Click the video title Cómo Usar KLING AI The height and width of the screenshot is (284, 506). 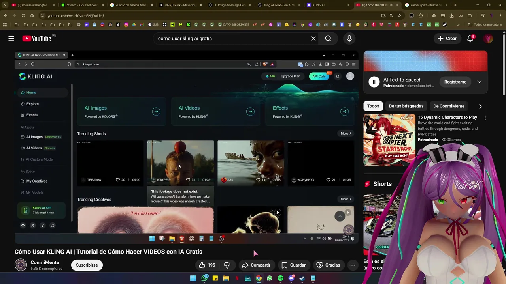[108, 252]
